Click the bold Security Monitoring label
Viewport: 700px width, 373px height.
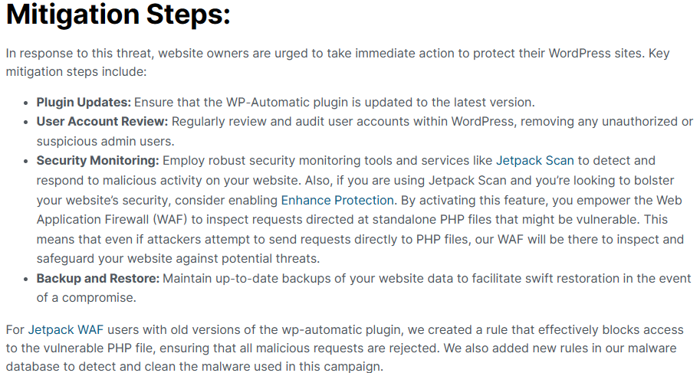(x=98, y=161)
